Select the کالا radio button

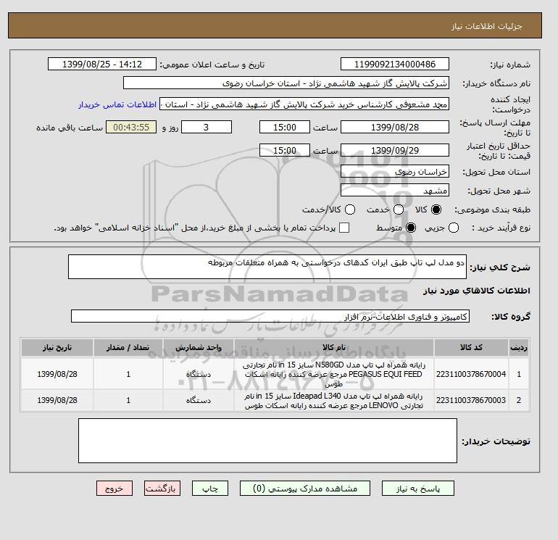(436, 209)
